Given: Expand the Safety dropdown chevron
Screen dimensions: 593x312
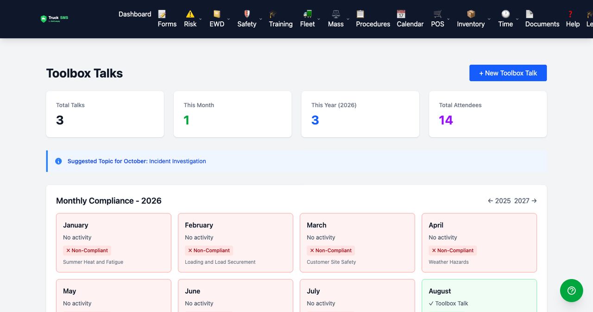Looking at the screenshot, I should 260,19.
